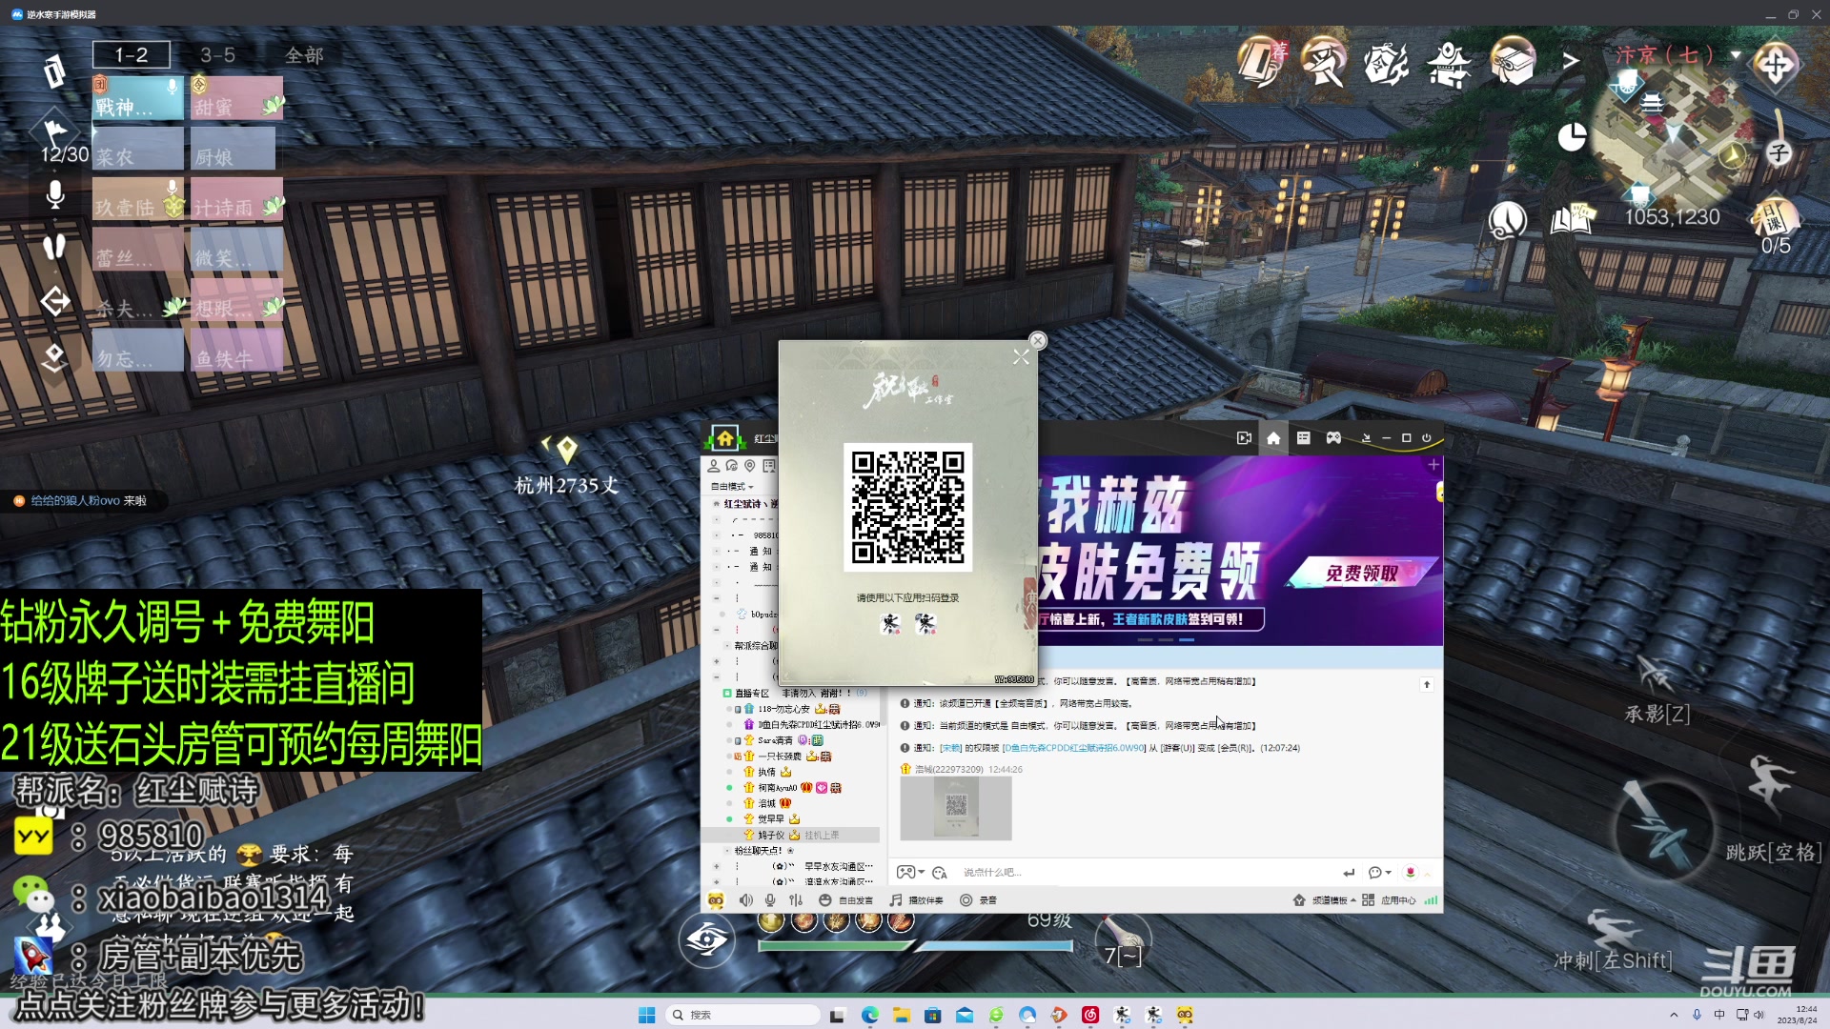Collapse the 直播专区 channel group
This screenshot has width=1830, height=1029.
tap(727, 694)
